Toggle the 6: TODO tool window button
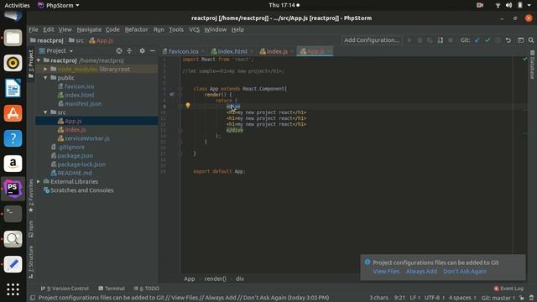This screenshot has height=302, width=537. click(147, 289)
